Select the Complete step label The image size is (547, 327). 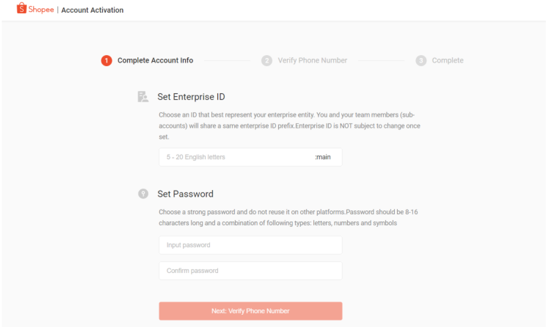pyautogui.click(x=448, y=60)
